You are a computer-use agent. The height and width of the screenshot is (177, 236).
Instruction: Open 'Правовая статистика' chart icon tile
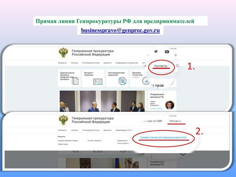coord(140,78)
